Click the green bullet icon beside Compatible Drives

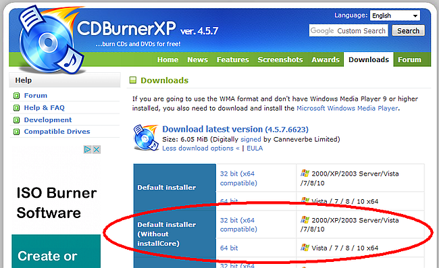[x=16, y=132]
